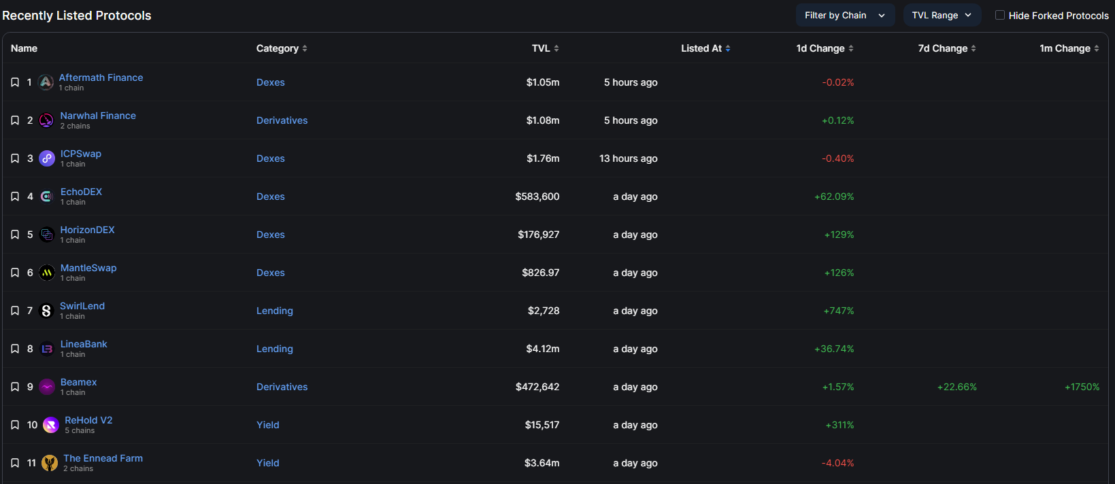The height and width of the screenshot is (484, 1115).
Task: Click the Derivatives category link for Beamex
Action: 282,387
